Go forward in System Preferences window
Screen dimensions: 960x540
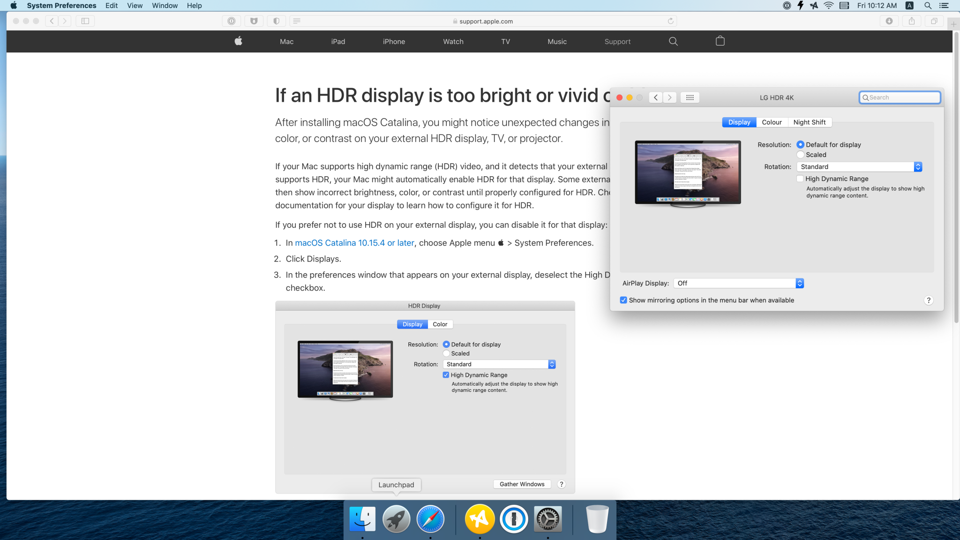click(x=669, y=97)
